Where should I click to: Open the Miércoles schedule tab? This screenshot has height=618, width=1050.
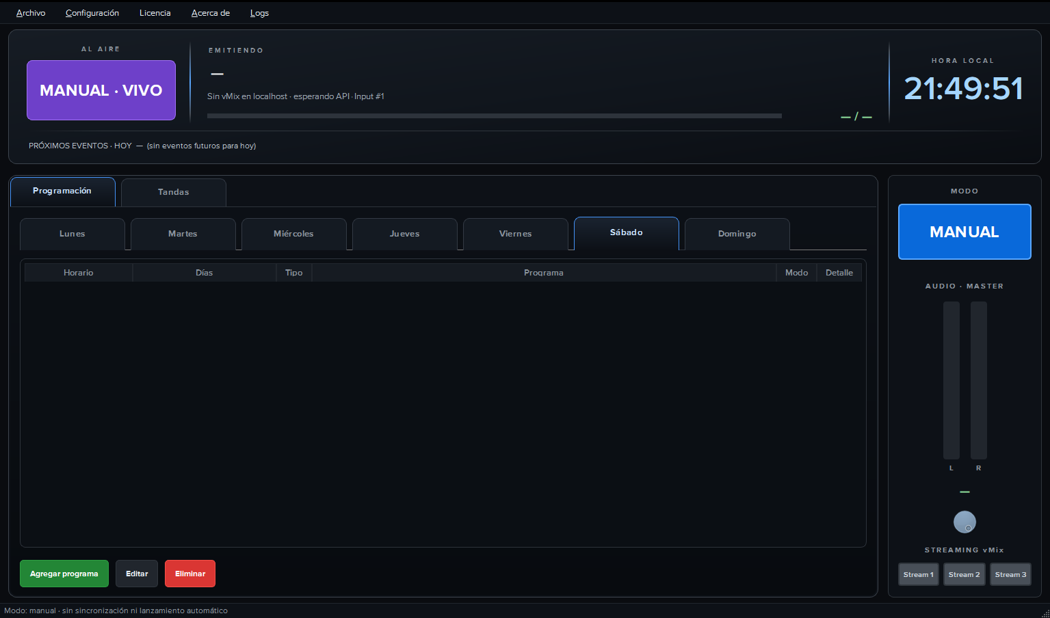pyautogui.click(x=293, y=234)
